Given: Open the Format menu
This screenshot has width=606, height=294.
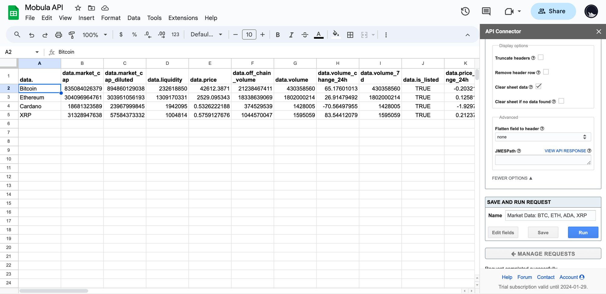Looking at the screenshot, I should point(111,18).
